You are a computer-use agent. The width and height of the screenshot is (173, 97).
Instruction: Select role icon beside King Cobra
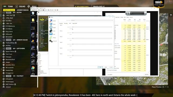[4, 32]
